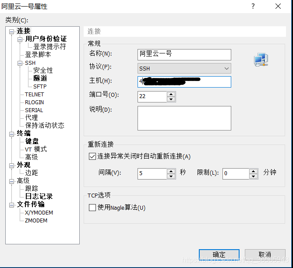The width and height of the screenshot is (293, 268).
Task: Collapse the 文件传输 tree node
Action: (x=11, y=205)
